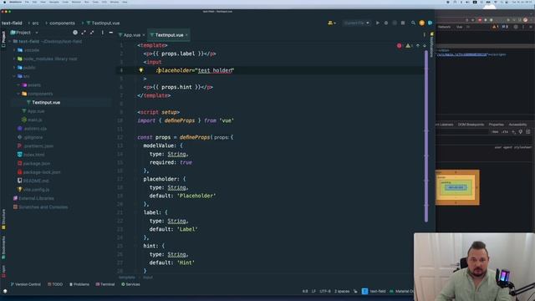The image size is (535, 301).
Task: Collapse the src folder
Action: point(15,76)
